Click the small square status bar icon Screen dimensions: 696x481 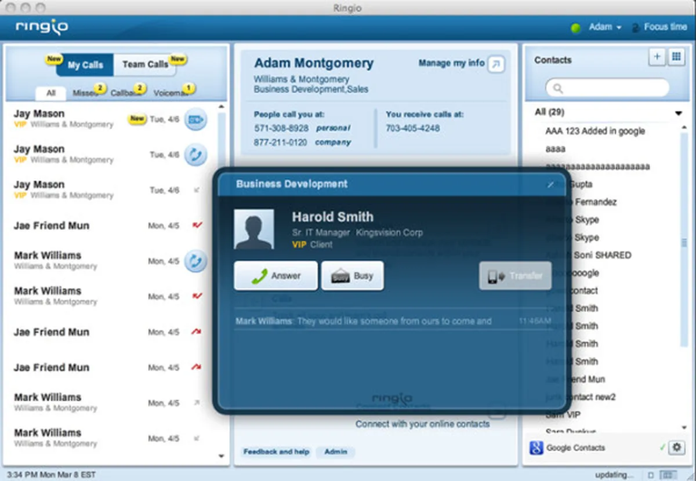[x=651, y=475]
